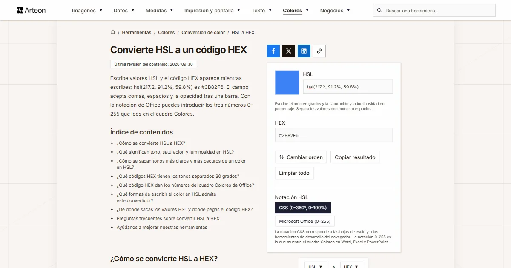
Task: Focus the Buscar una herramienta search box
Action: 434,11
